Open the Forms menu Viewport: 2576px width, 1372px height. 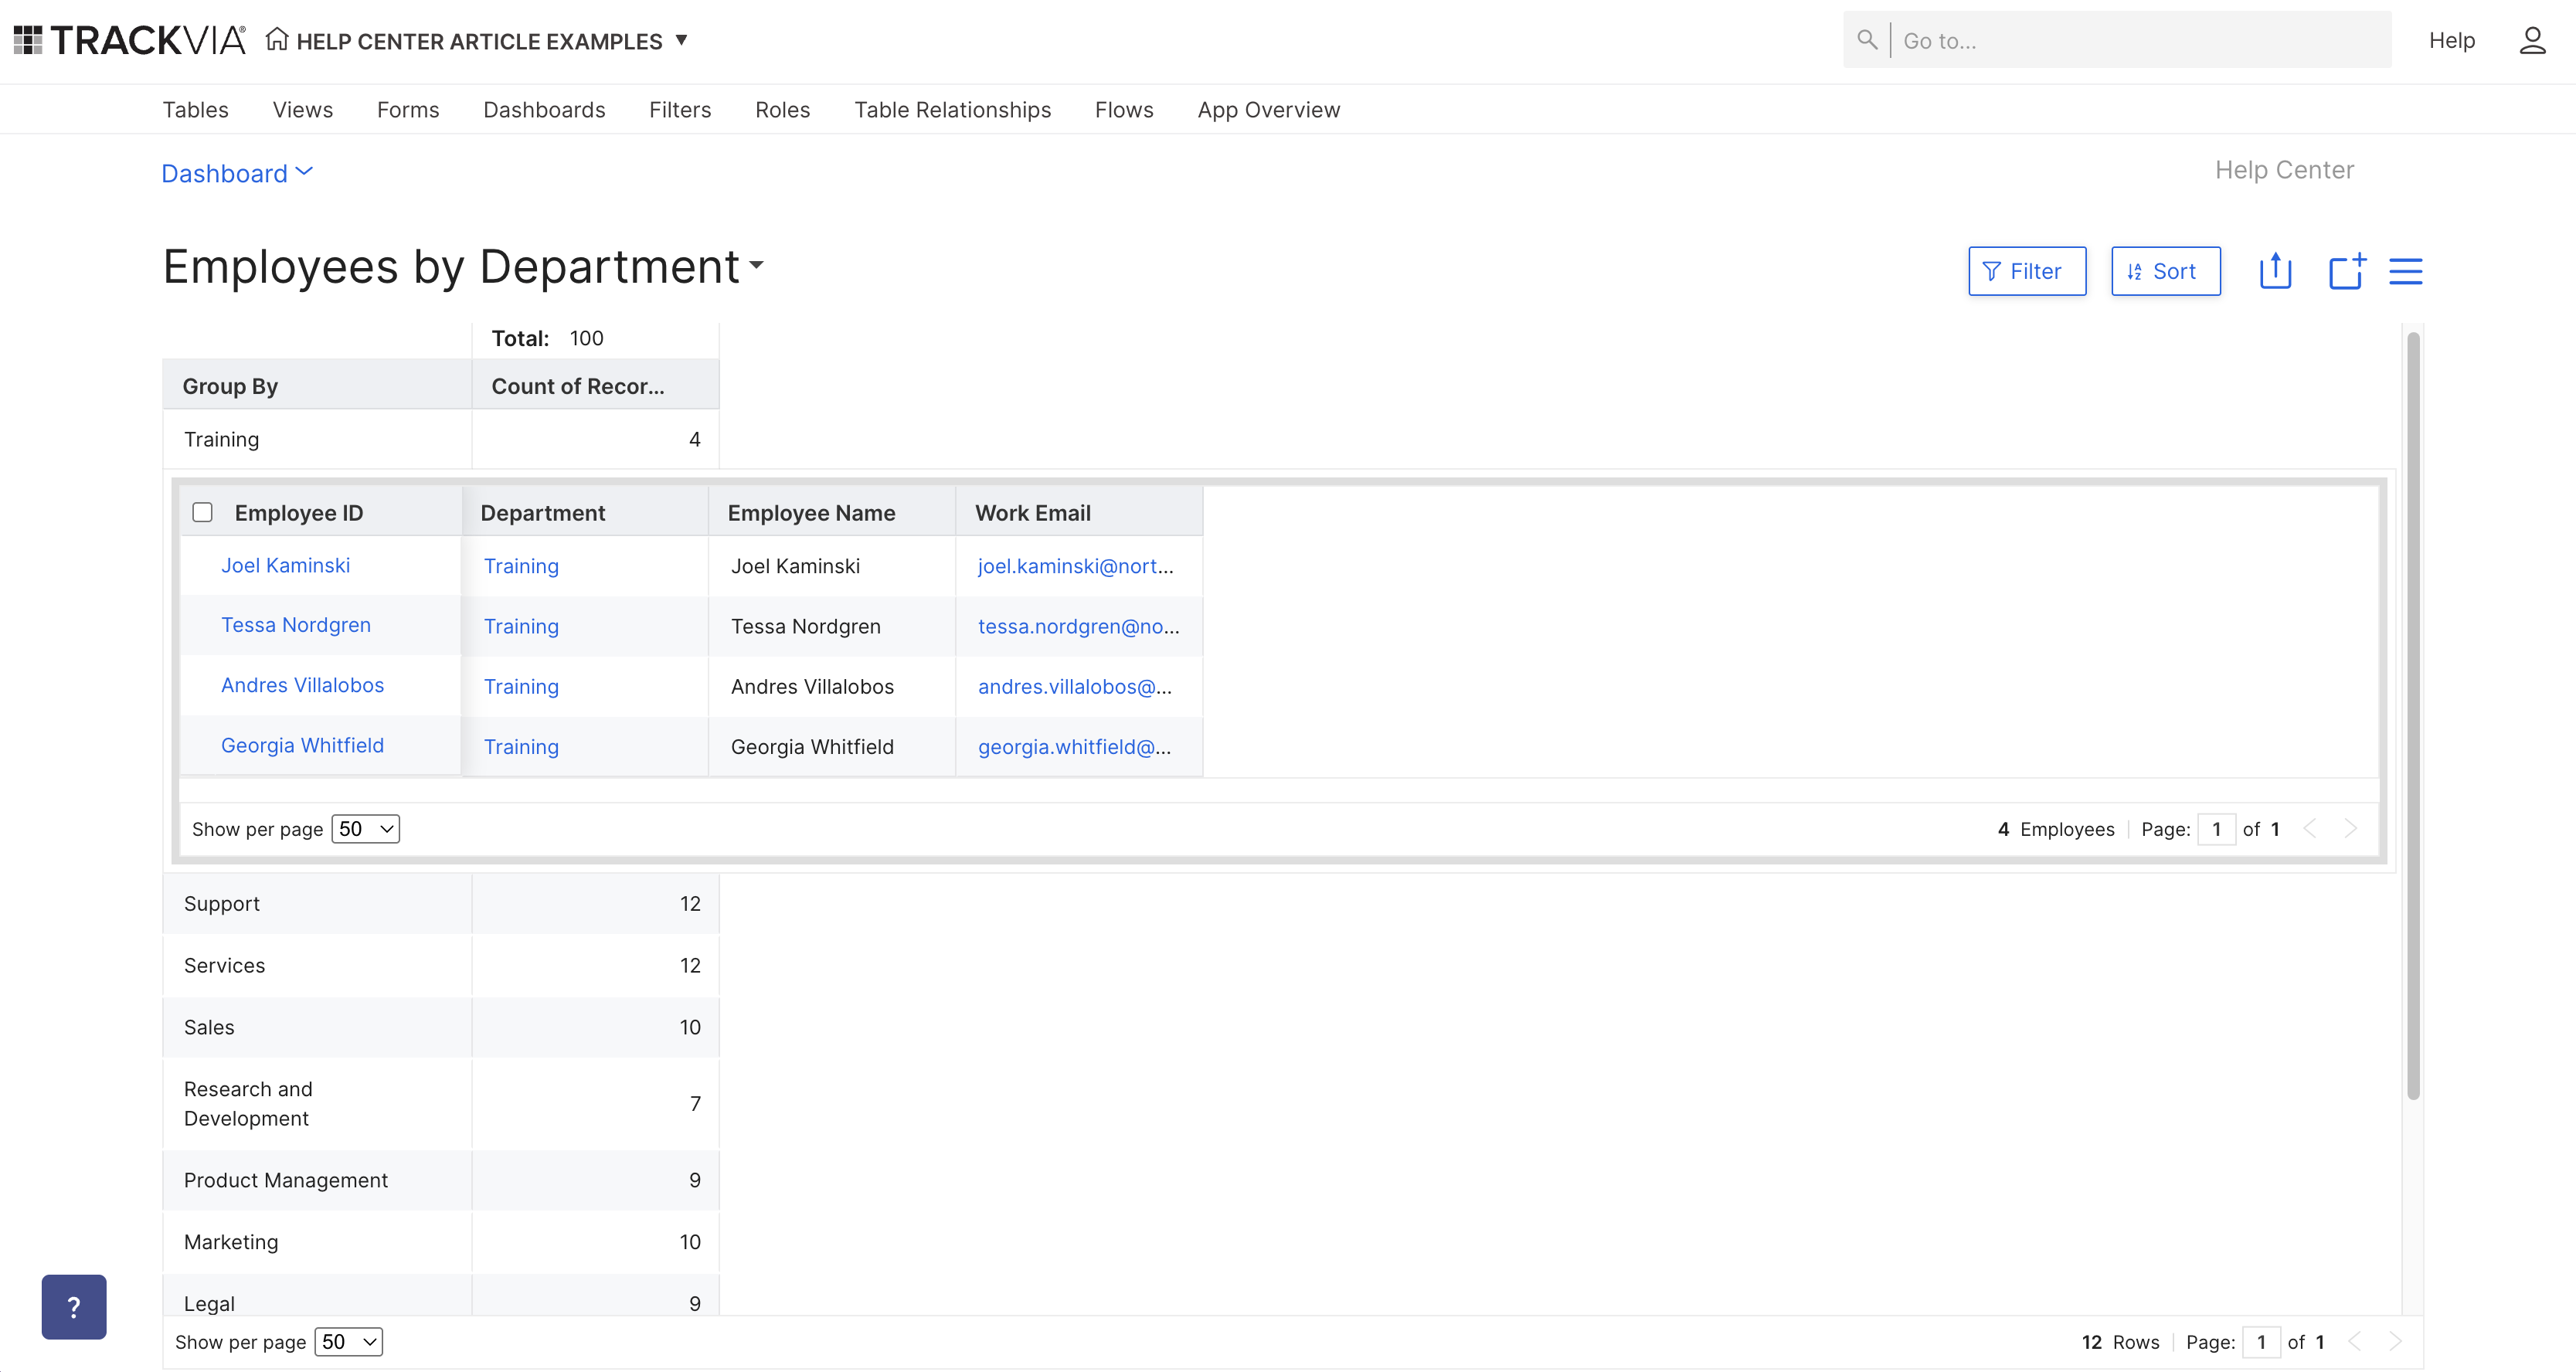coord(408,109)
